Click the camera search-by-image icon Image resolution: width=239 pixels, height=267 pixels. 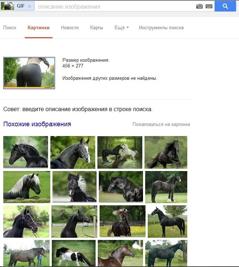199,6
